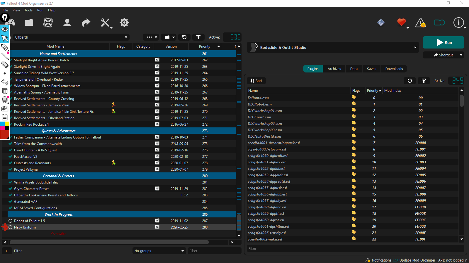This screenshot has height=263, width=469.
Task: Click the mod list refresh icon
Action: coord(184,37)
